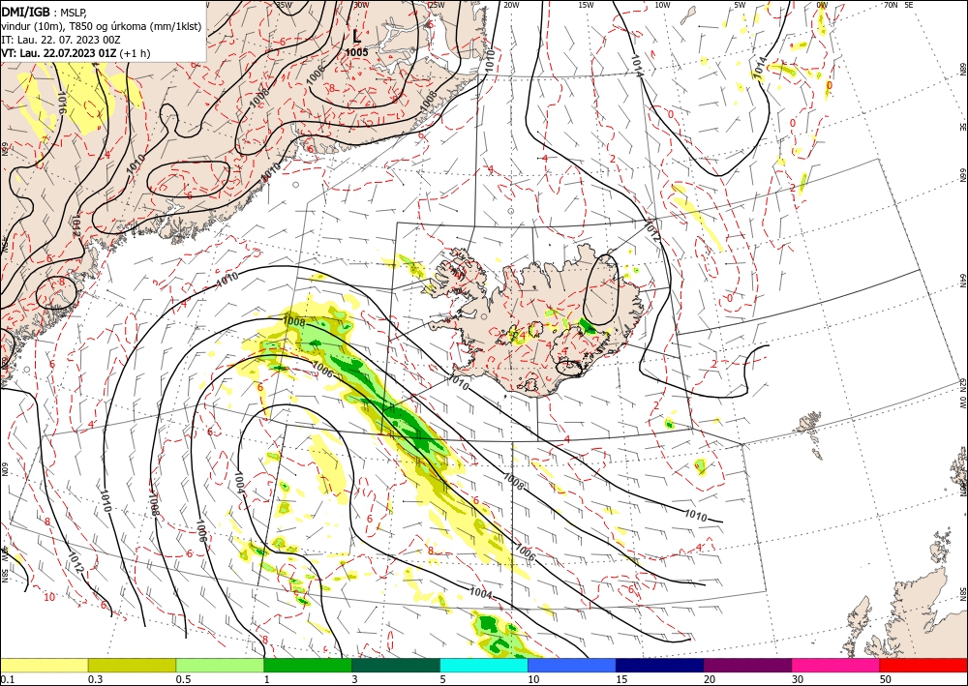Click the '20' legend value
The height and width of the screenshot is (686, 968).
click(710, 679)
